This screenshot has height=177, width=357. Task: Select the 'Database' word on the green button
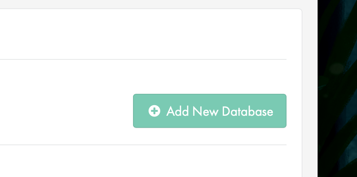point(247,111)
